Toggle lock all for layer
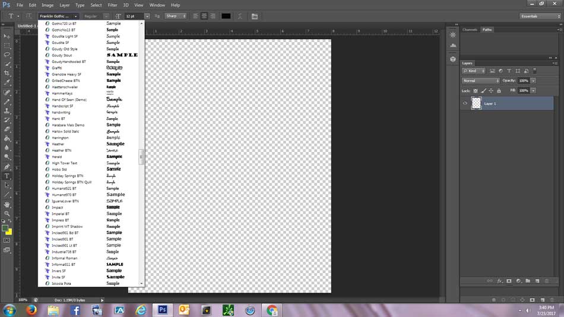The width and height of the screenshot is (564, 317). (x=499, y=91)
